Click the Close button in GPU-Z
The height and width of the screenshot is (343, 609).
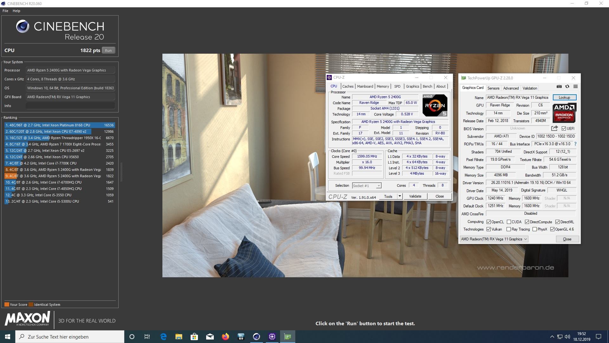(567, 239)
